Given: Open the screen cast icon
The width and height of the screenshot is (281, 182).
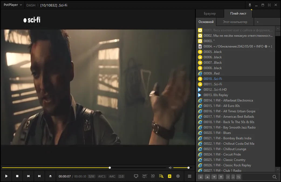Looking at the screenshot, I should 136,176.
